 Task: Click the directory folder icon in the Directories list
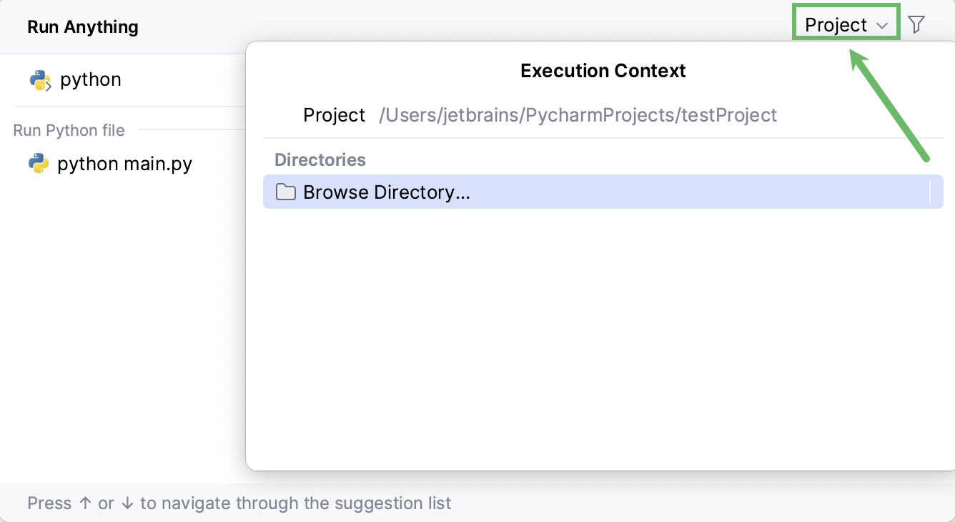point(285,192)
